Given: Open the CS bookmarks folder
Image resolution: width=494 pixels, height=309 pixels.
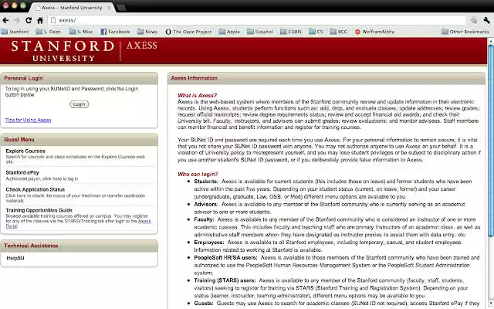Looking at the screenshot, I should click(x=316, y=32).
